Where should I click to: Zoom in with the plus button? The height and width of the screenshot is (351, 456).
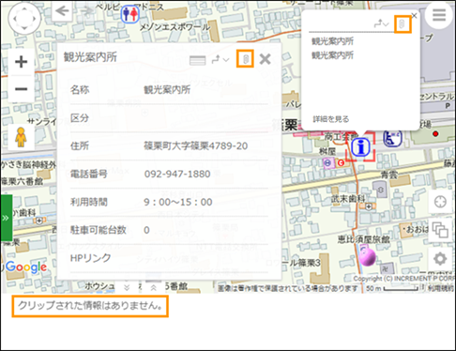coord(21,62)
